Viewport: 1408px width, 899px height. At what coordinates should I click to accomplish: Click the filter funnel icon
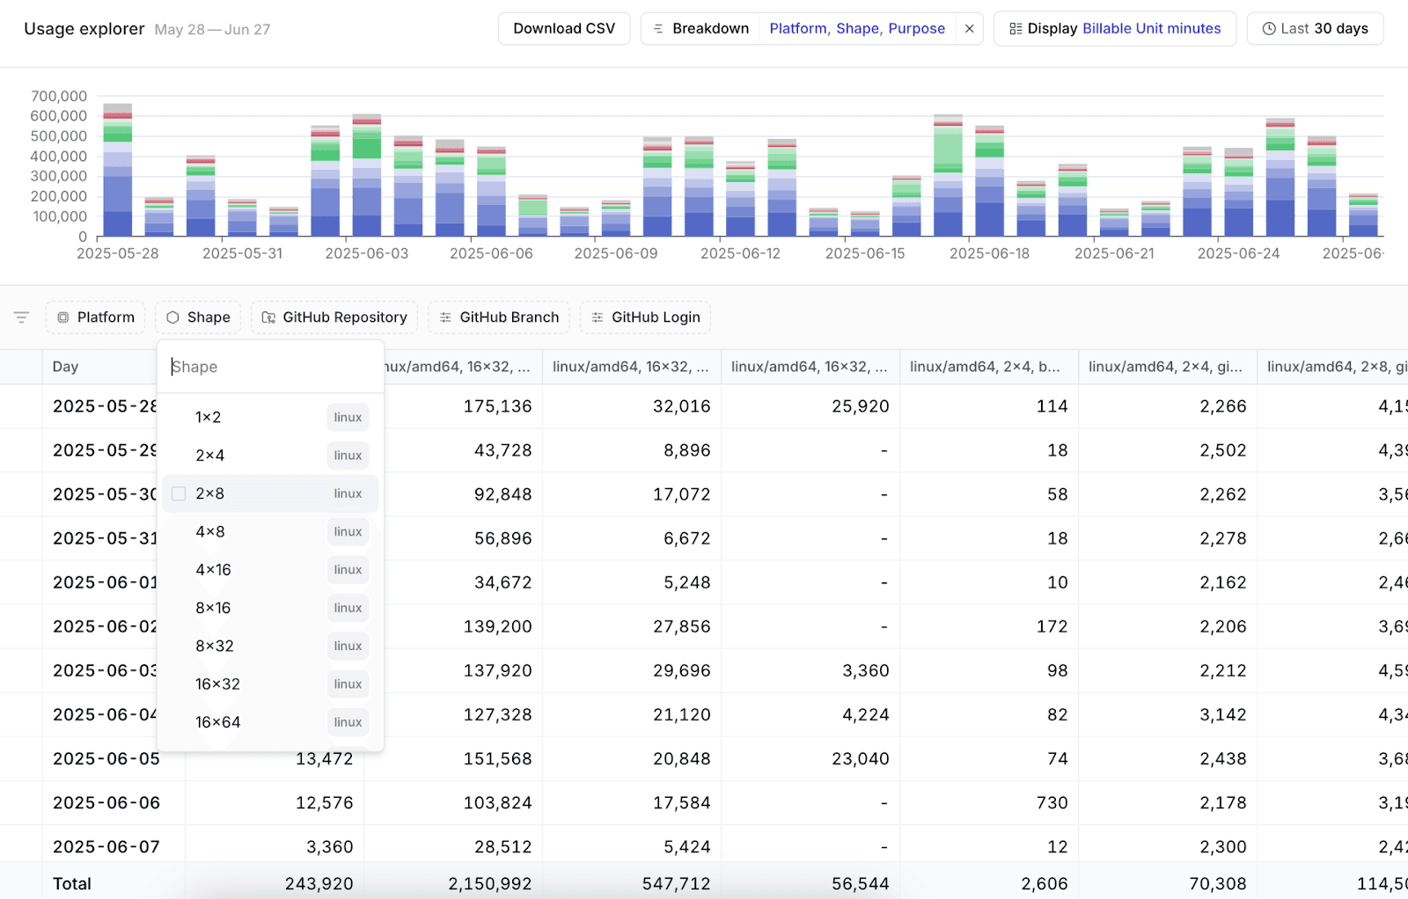tap(21, 318)
